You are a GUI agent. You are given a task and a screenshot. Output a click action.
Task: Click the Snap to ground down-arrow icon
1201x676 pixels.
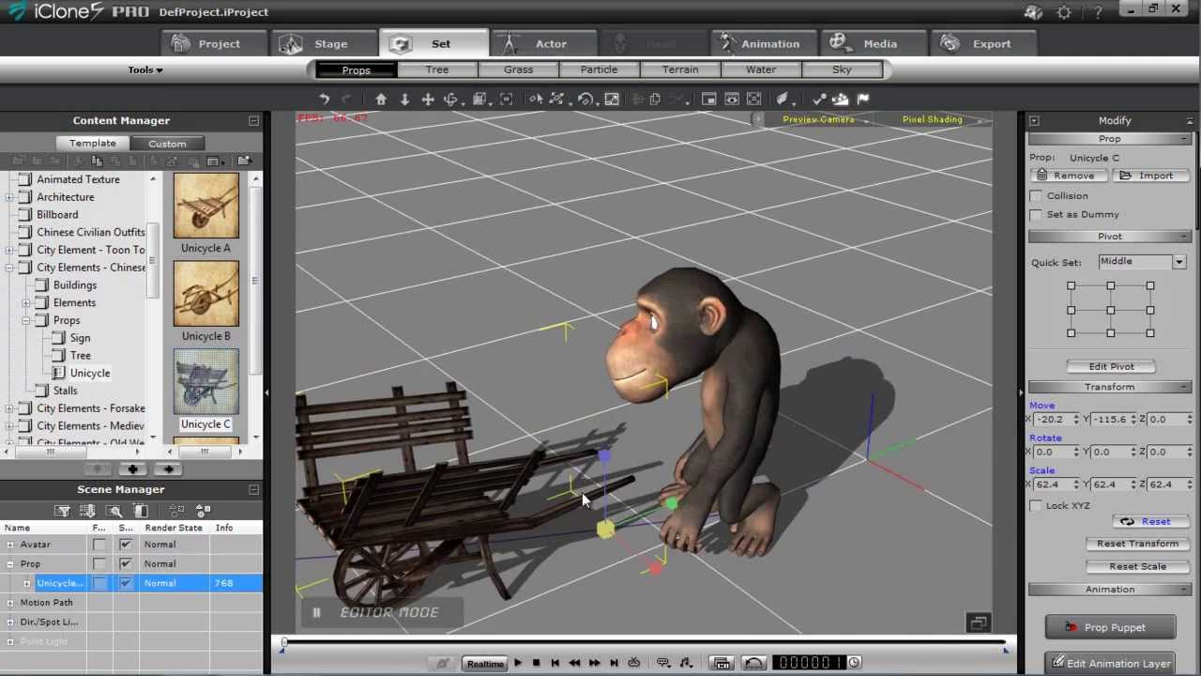(x=404, y=99)
